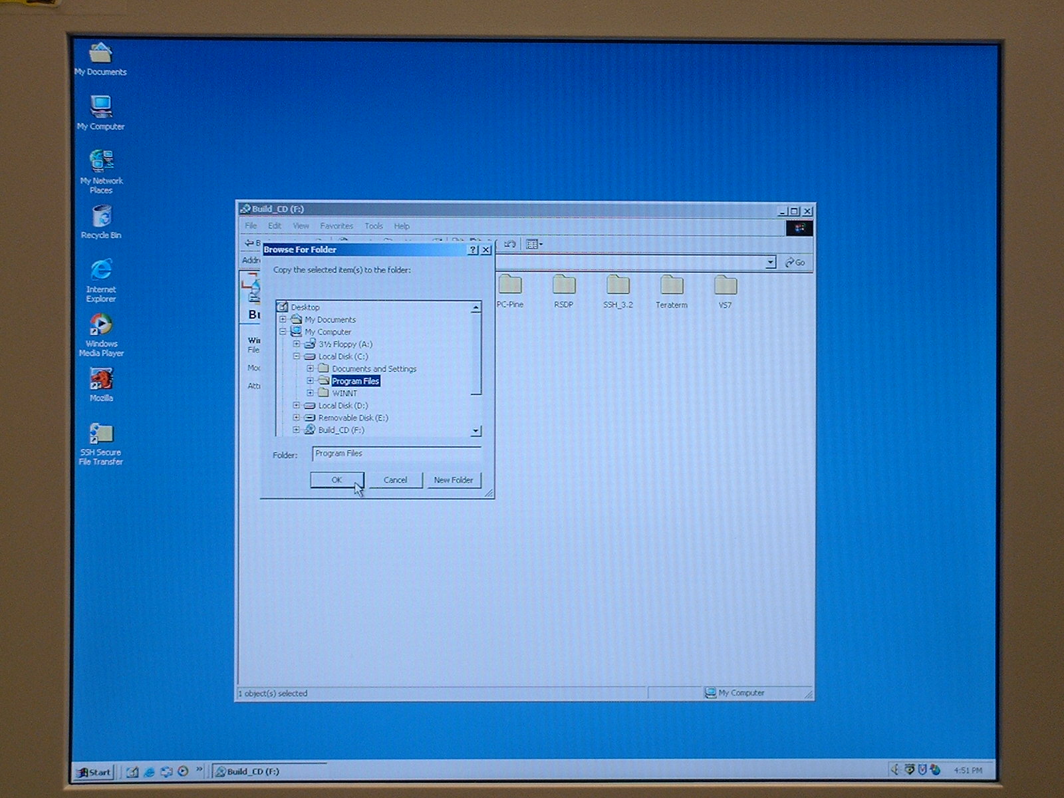Select the RSDP folder icon
This screenshot has height=798, width=1064.
tap(563, 286)
